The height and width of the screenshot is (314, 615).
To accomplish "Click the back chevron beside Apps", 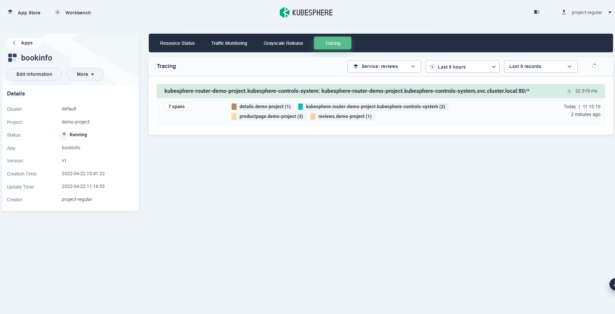I will click(x=14, y=43).
